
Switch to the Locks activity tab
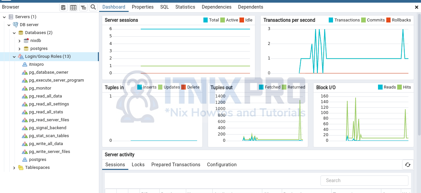click(138, 165)
